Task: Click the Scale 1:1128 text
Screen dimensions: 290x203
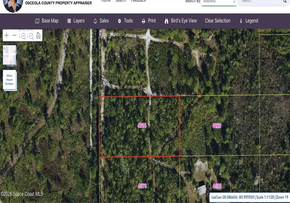Action: click(265, 197)
